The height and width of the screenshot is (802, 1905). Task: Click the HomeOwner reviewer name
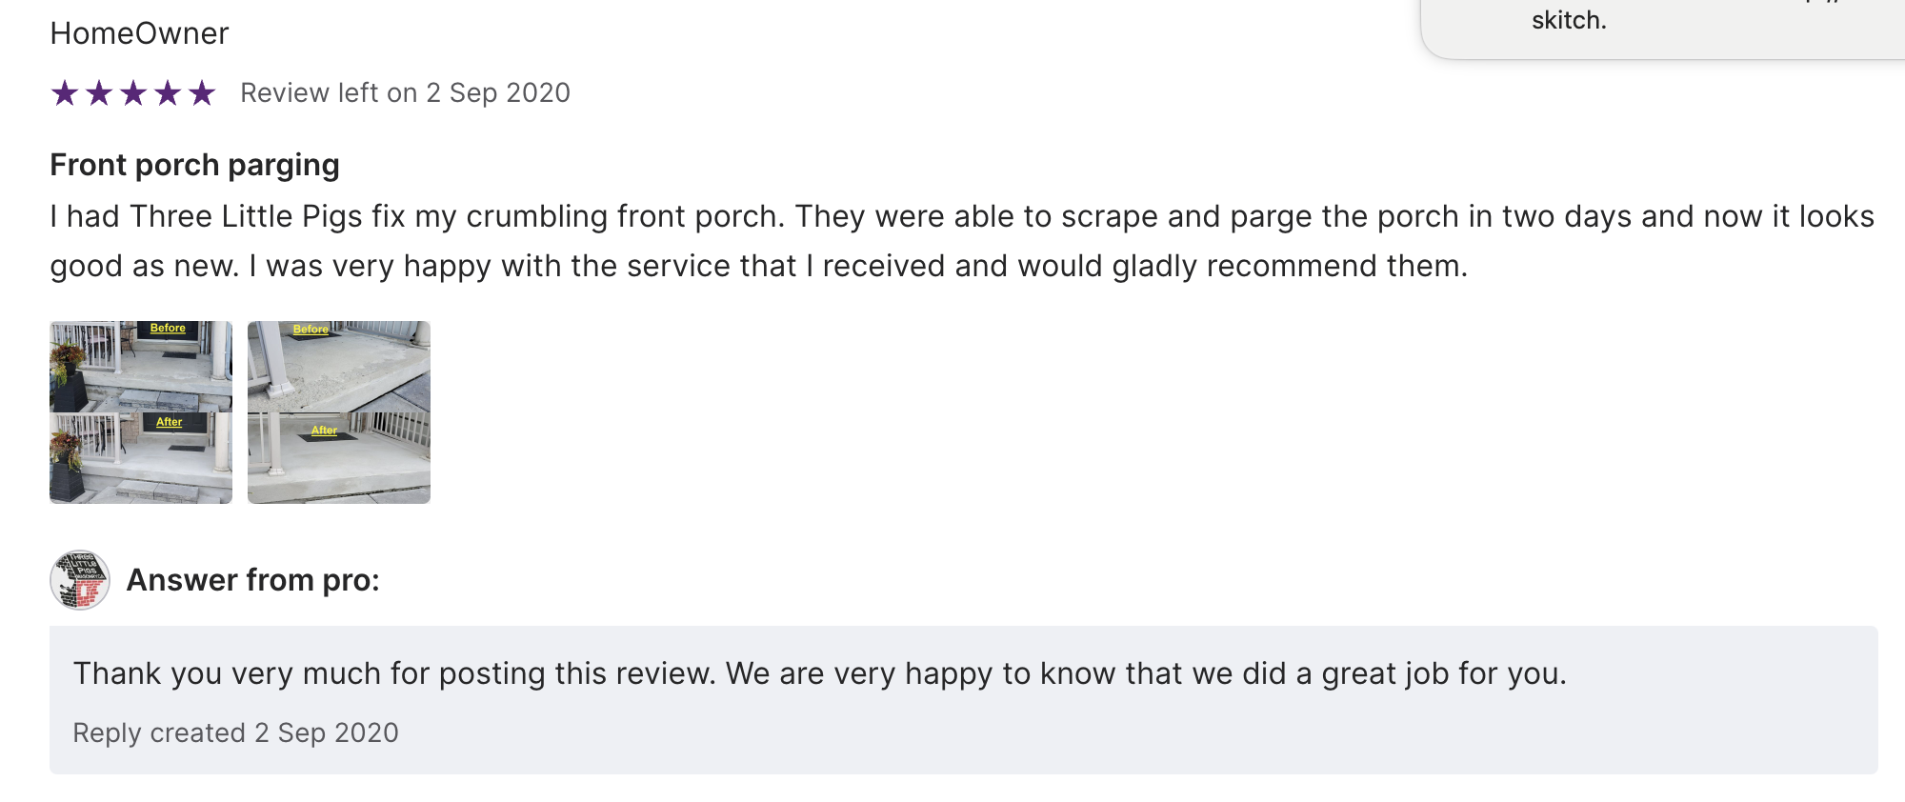pyautogui.click(x=139, y=33)
